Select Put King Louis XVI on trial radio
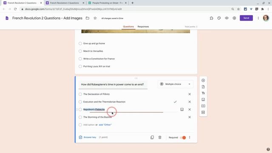Screen dimensions: 272x153 click(80, 66)
